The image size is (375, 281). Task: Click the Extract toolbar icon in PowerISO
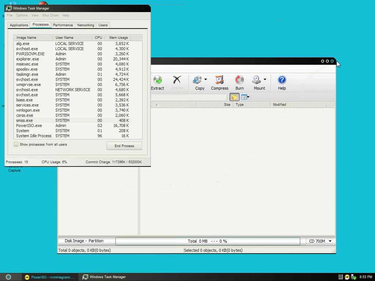click(157, 83)
